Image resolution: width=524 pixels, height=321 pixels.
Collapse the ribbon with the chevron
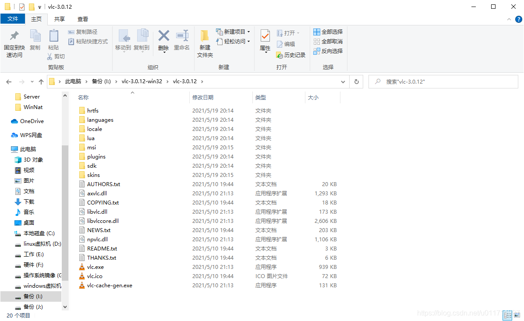tap(509, 19)
